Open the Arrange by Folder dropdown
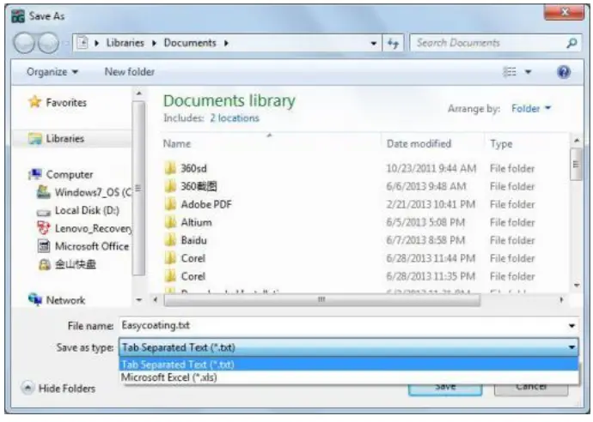This screenshot has width=593, height=422. tap(531, 109)
